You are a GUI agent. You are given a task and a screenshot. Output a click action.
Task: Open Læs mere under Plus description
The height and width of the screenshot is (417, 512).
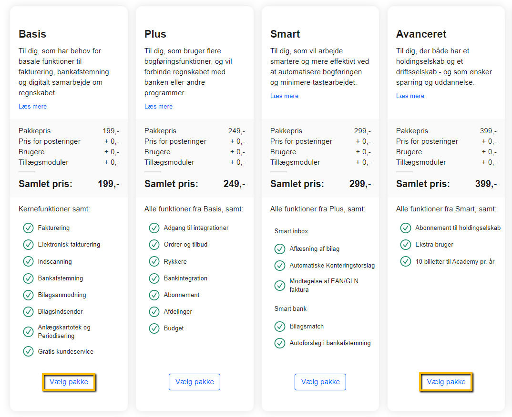point(158,107)
